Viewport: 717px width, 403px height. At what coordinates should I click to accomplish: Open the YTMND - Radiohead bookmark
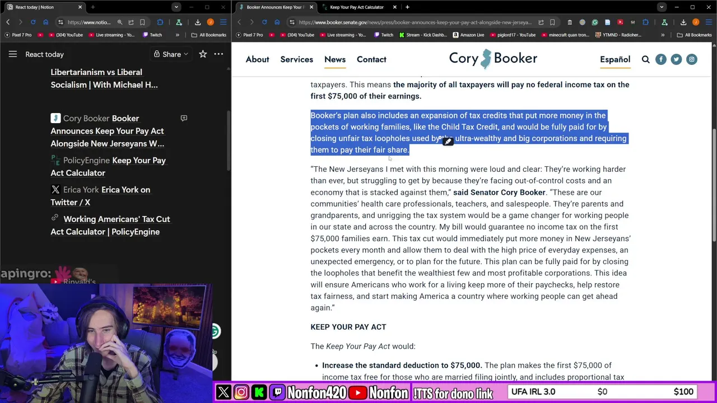pyautogui.click(x=618, y=35)
